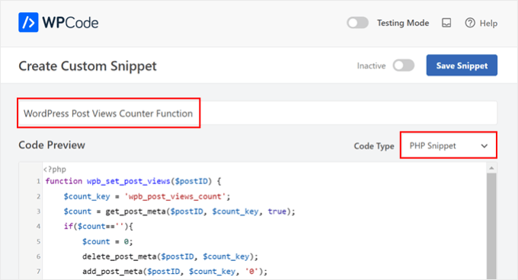
Task: Open the Code Type PHP Snippet dropdown
Action: coord(448,145)
